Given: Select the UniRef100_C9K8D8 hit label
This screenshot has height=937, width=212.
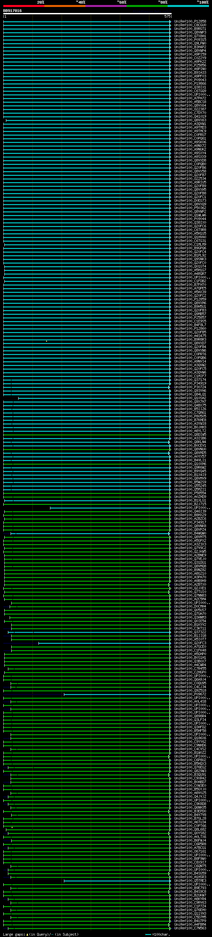Looking at the screenshot, I should click(x=190, y=804).
